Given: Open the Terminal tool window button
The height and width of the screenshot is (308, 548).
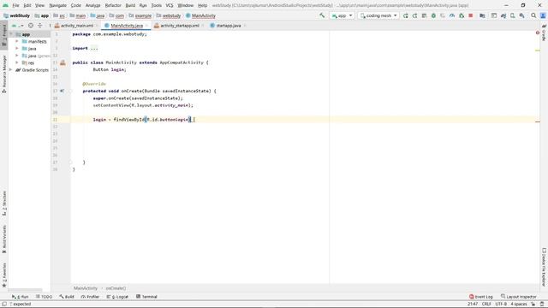Looking at the screenshot, I should coord(146,297).
